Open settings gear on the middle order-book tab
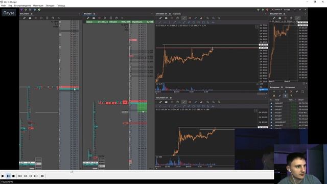The image size is (327, 184). 94,14
